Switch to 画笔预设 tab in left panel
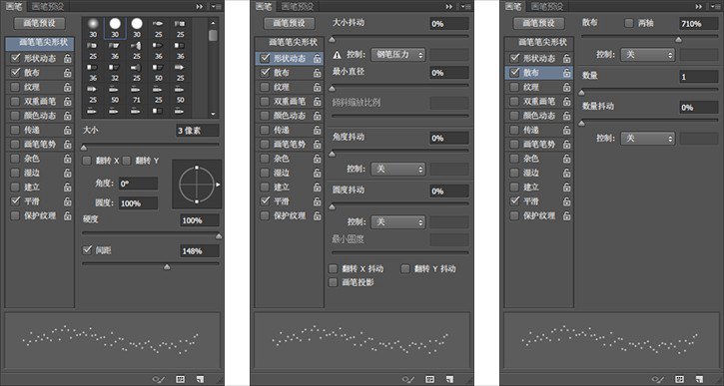 (x=49, y=6)
